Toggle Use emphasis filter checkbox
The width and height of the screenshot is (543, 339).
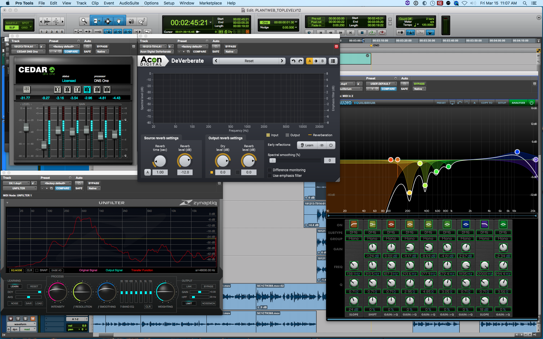pos(270,176)
